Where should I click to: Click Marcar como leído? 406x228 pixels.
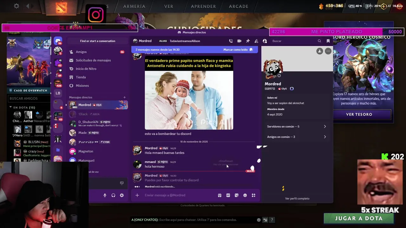238,50
